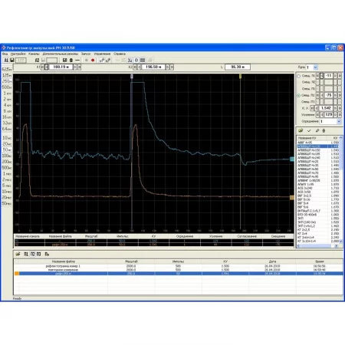This screenshot has height=345, width=345.
Task: Click the П2 button in bottom file panel
Action: (32, 254)
